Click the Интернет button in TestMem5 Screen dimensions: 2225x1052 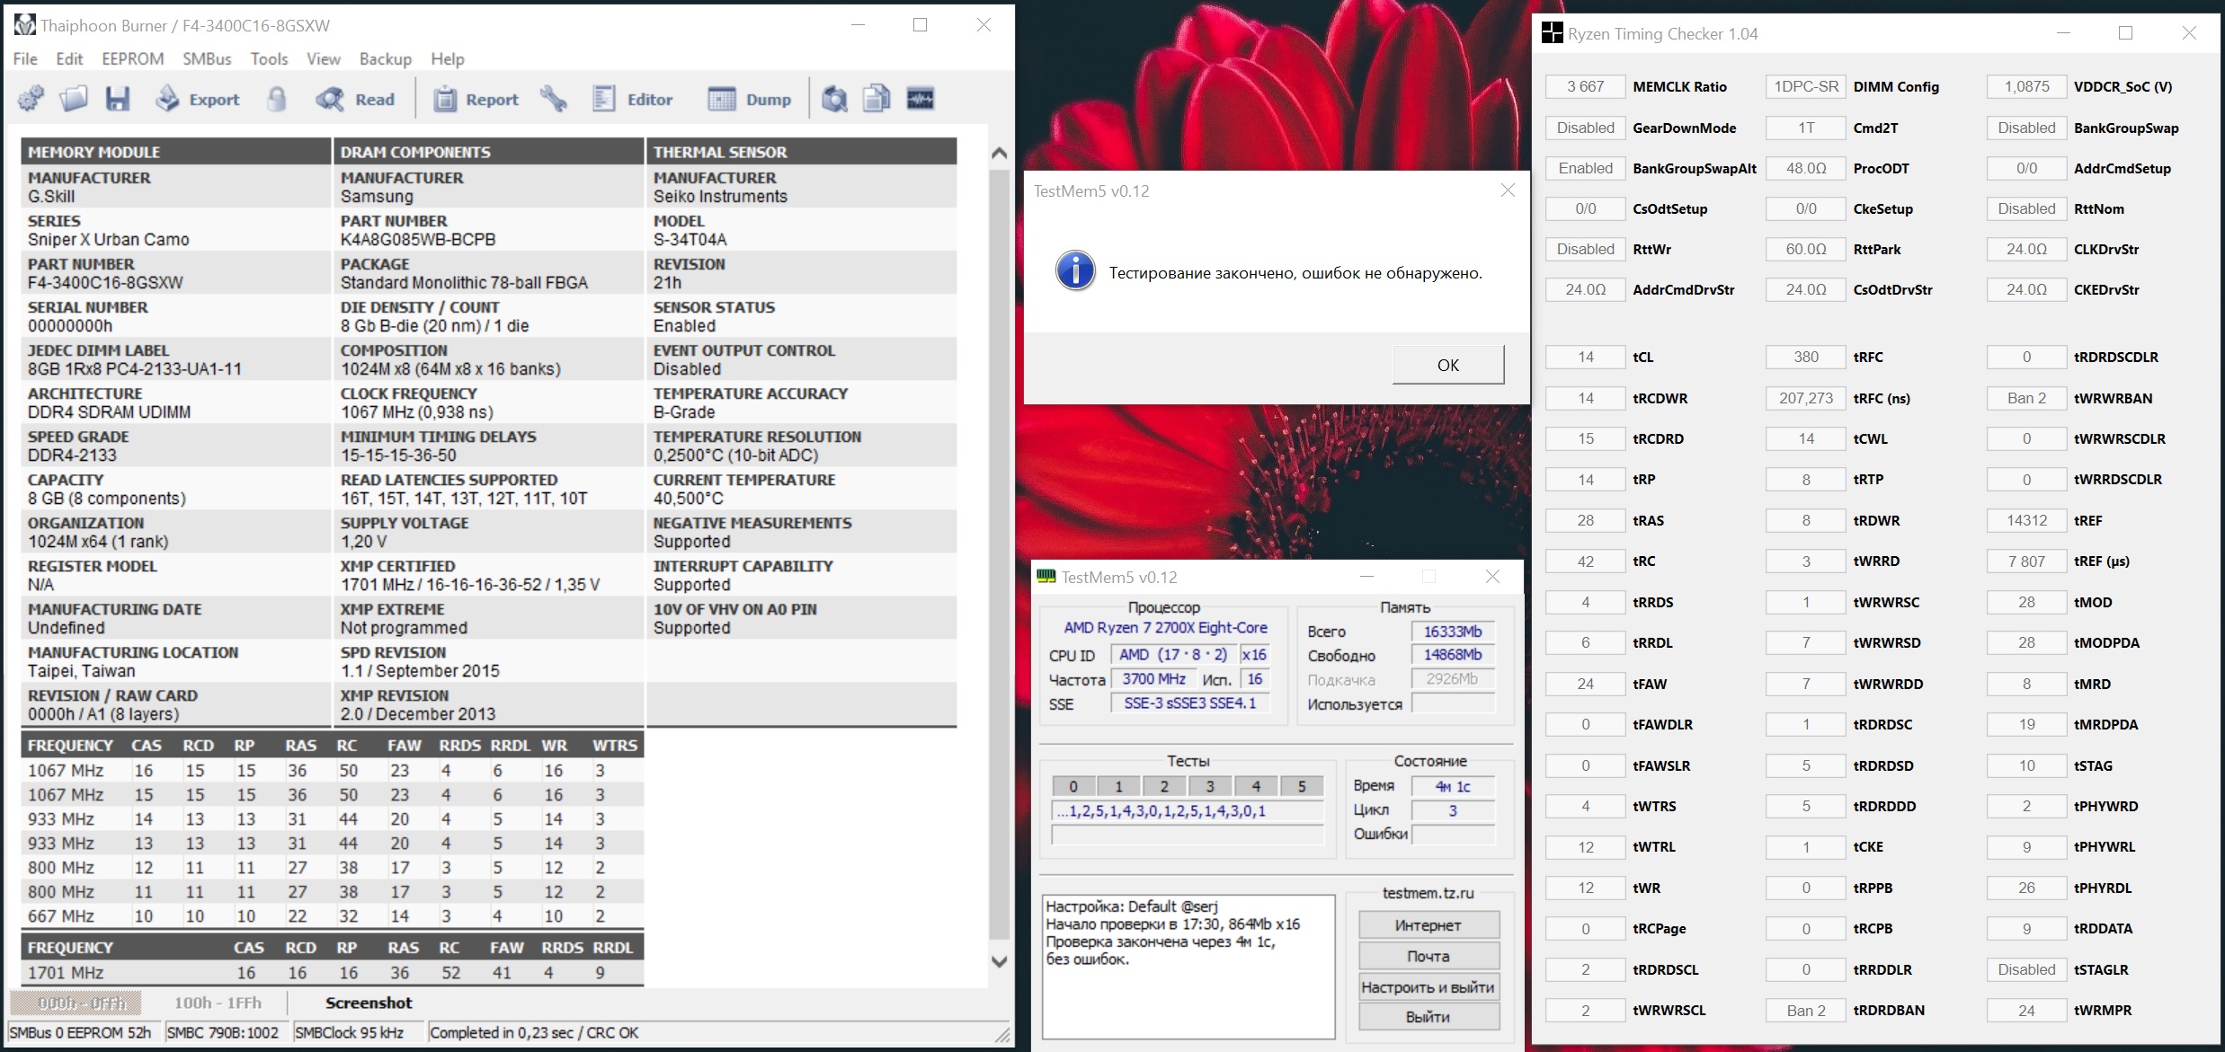pos(1428,924)
